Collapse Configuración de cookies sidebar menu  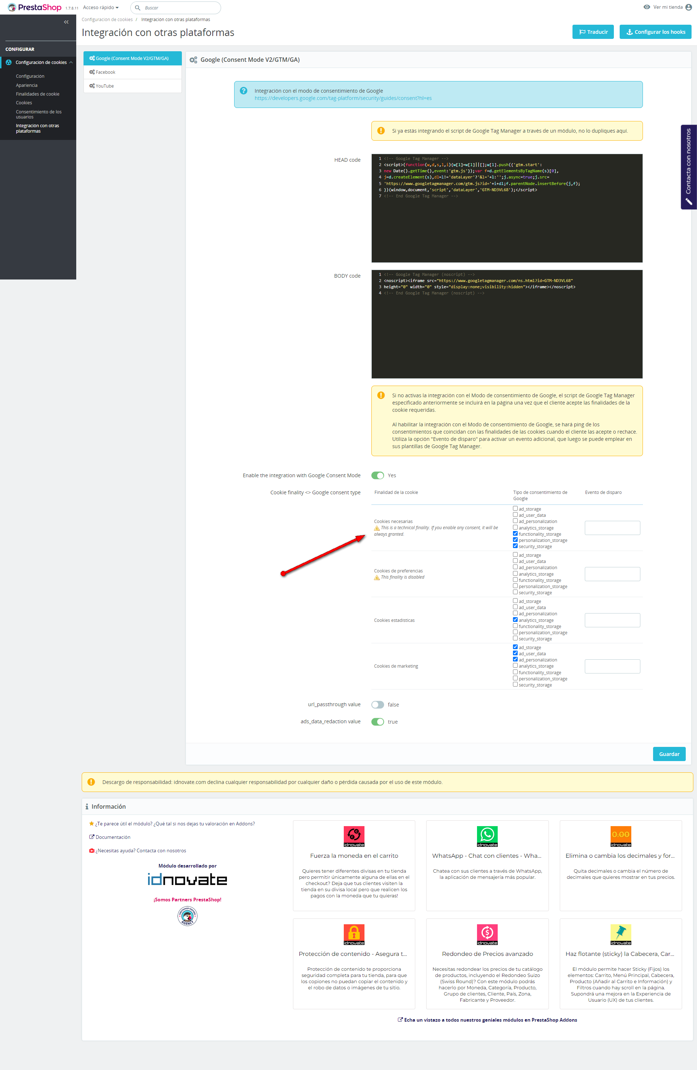tap(71, 63)
